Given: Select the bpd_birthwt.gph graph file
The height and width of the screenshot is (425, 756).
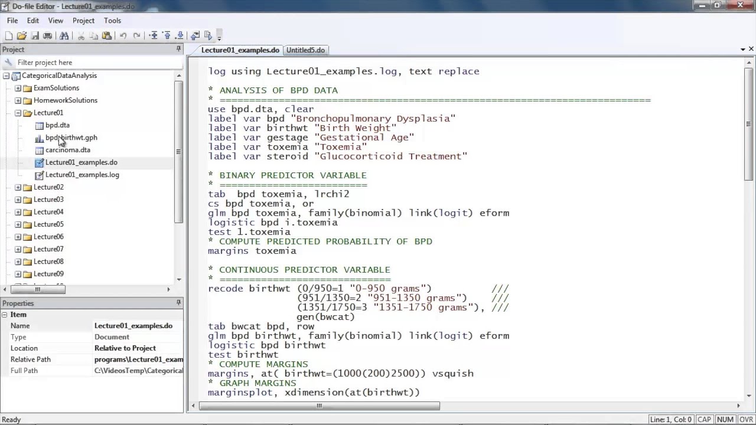Looking at the screenshot, I should tap(71, 138).
